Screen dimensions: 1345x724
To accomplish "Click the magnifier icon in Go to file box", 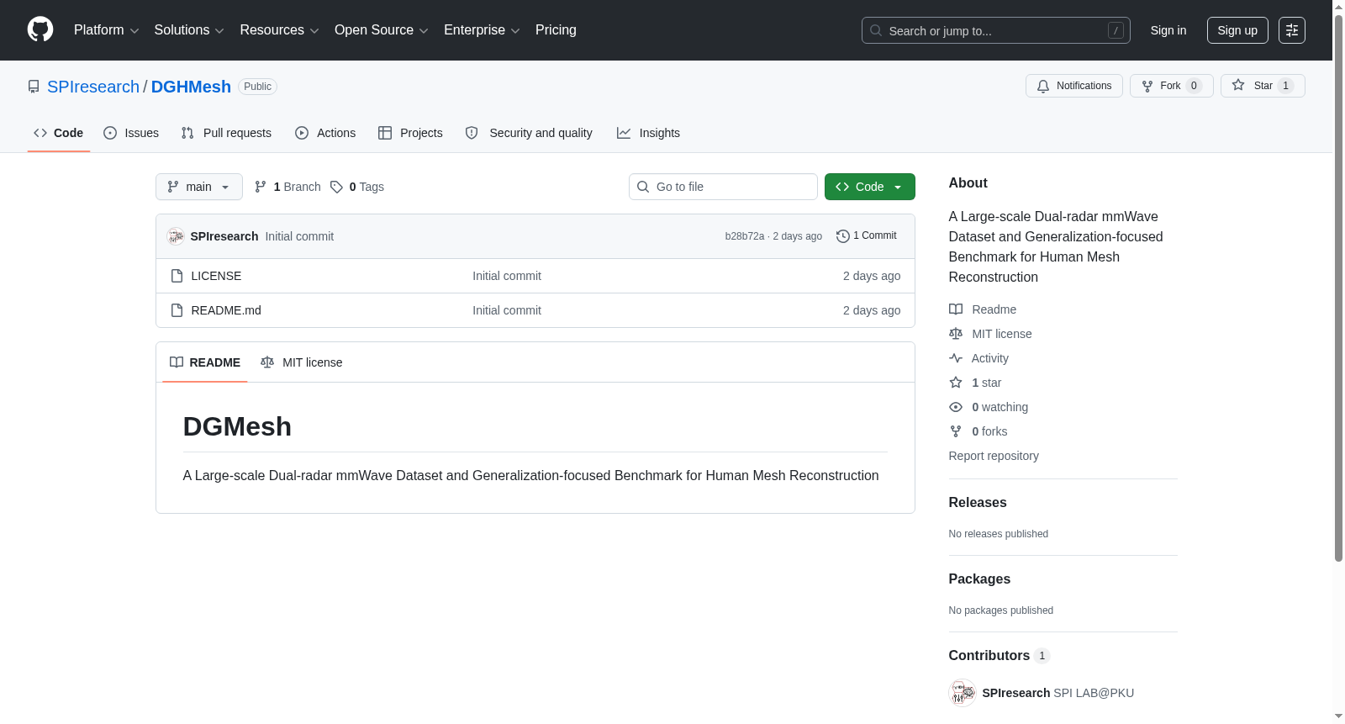I will (x=643, y=187).
